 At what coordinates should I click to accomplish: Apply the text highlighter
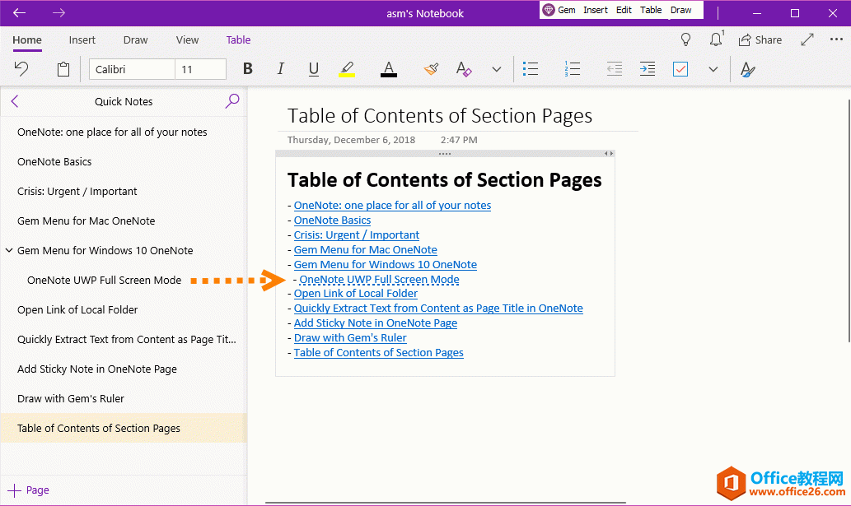[x=347, y=69]
